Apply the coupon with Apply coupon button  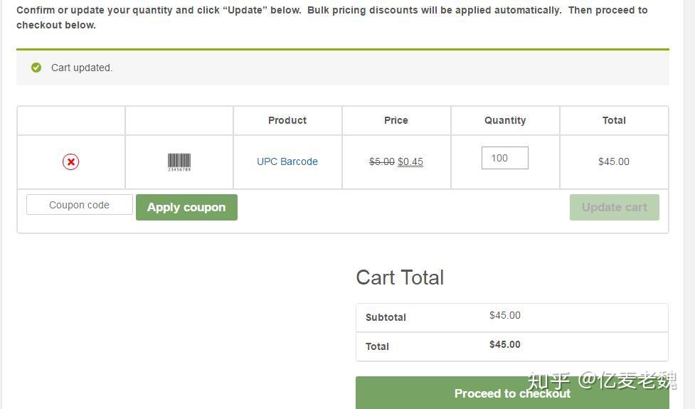point(186,208)
